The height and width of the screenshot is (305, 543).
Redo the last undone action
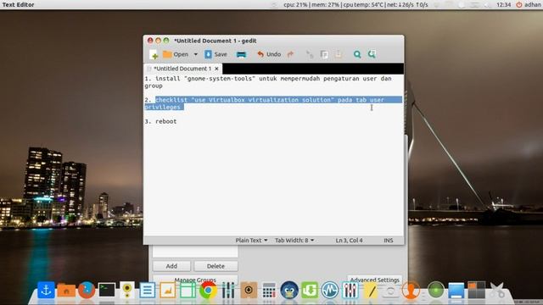tap(290, 54)
